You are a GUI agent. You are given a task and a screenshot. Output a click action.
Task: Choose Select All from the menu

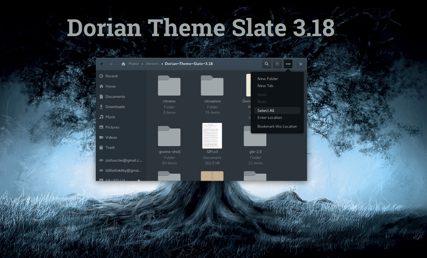click(277, 110)
